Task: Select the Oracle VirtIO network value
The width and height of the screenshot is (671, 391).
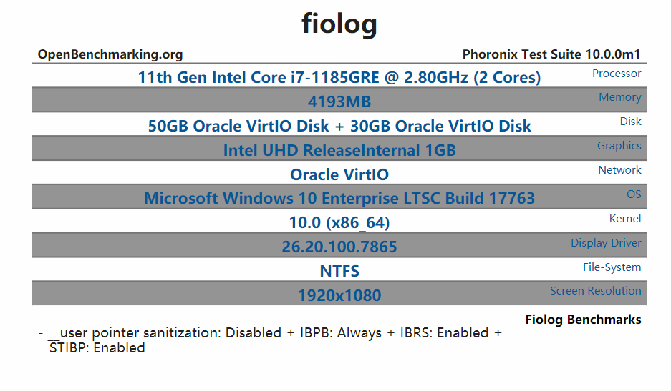Action: click(x=339, y=174)
